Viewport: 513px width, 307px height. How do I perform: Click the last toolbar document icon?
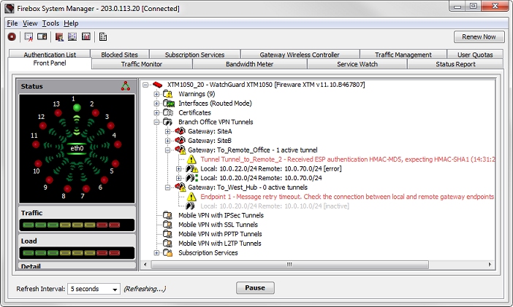tap(103, 36)
